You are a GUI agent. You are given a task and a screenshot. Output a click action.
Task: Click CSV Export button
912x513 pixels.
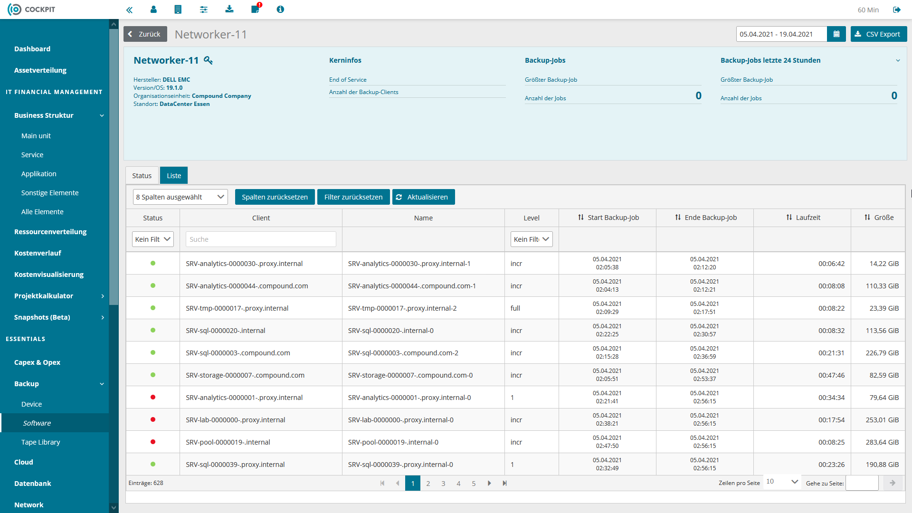coord(879,34)
